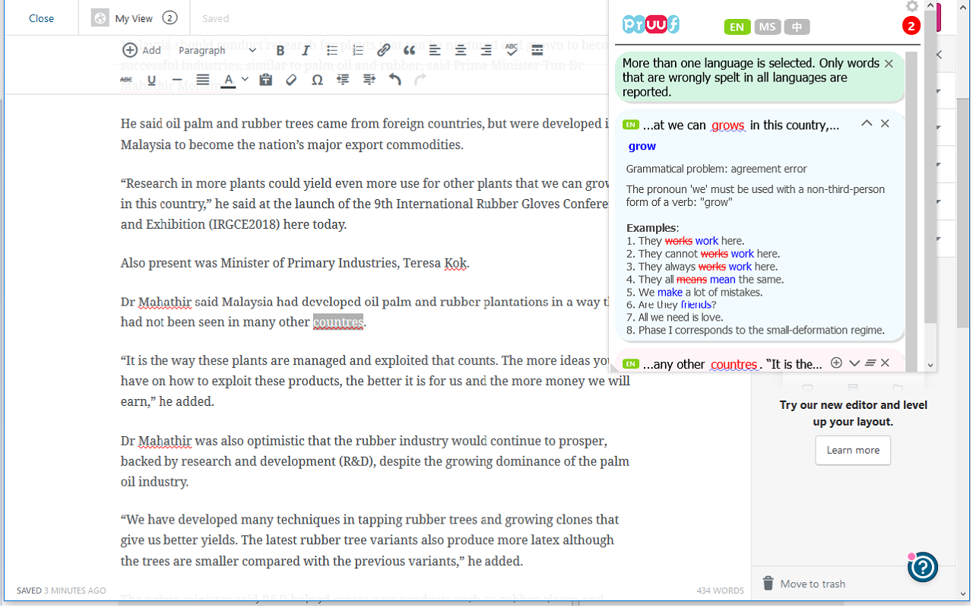Redo the last undone edit
Screen dimensions: 973x608
point(420,80)
